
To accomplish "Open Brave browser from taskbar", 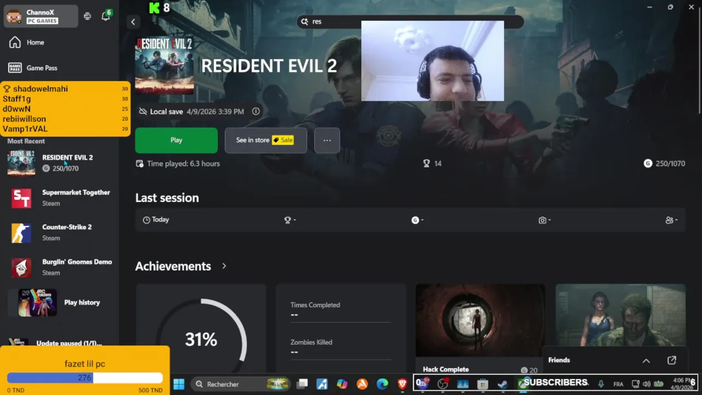I will point(402,384).
